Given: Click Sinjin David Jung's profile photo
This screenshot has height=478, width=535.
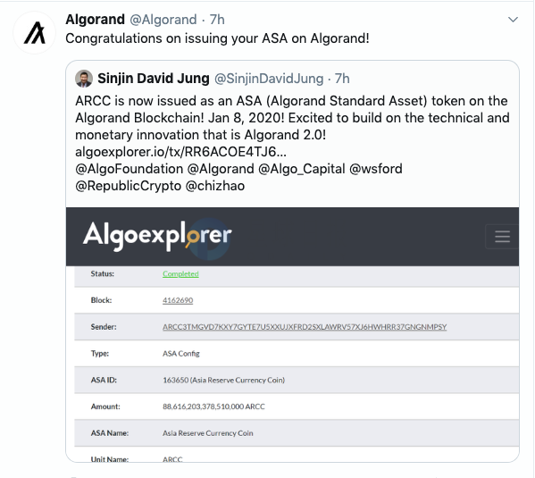Looking at the screenshot, I should [84, 79].
